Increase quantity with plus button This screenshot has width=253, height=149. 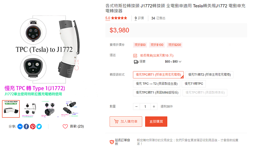[154, 106]
